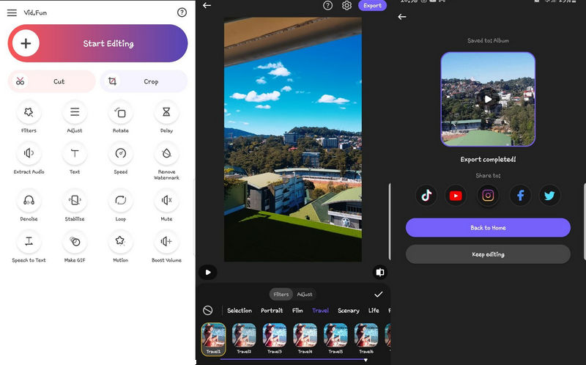
Task: Select the Text tool
Action: tap(75, 153)
